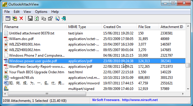Sort by the MIME Type column header
Screen dimensions: 193x106
84,27
